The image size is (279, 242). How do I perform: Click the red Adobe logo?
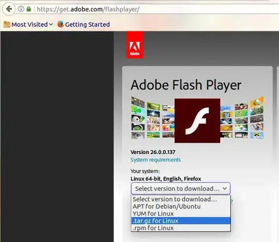(134, 45)
